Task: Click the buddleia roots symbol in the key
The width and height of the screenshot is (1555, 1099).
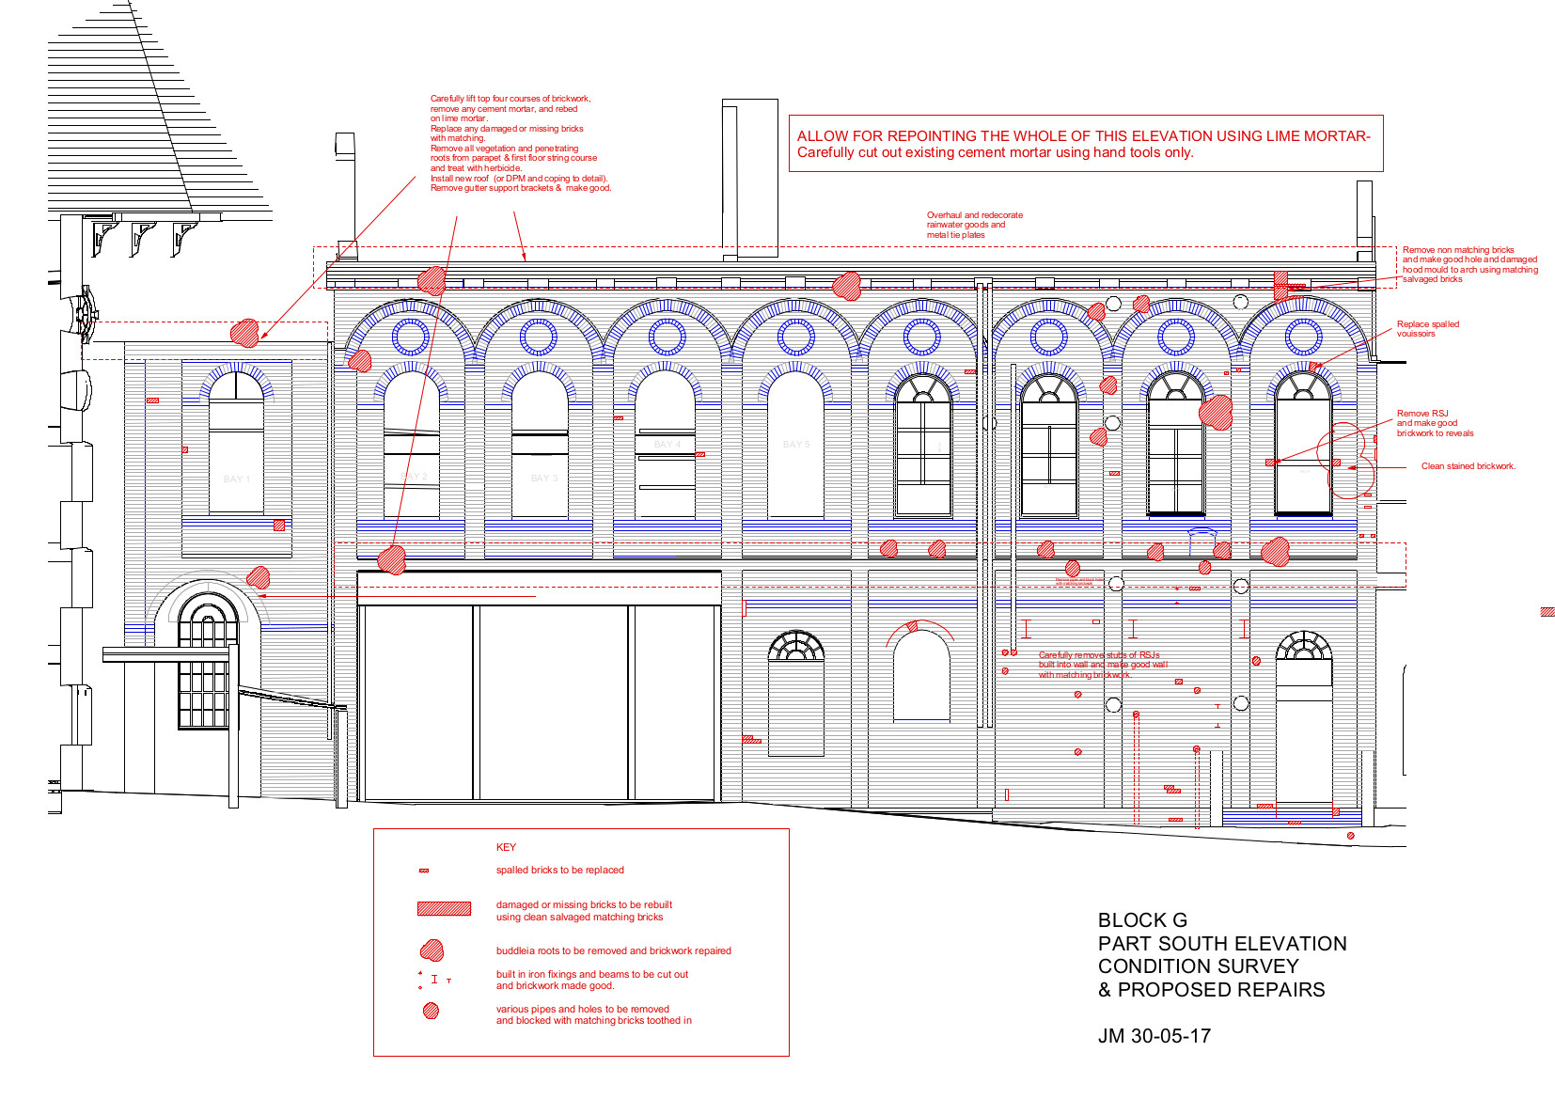Action: pos(432,950)
